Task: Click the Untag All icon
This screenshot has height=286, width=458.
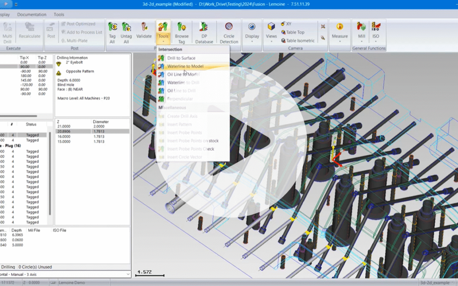Action: click(126, 32)
